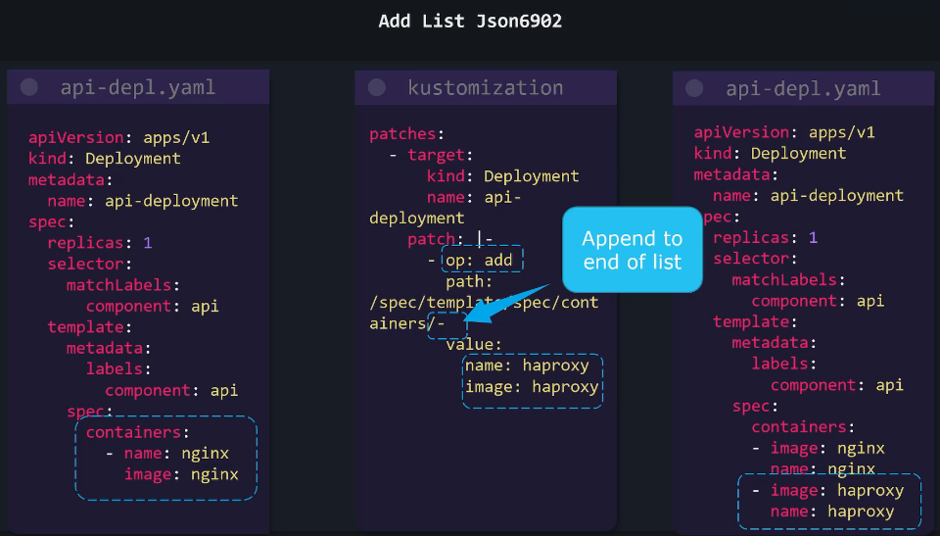Click 'selector:' line in right panel

[755, 258]
